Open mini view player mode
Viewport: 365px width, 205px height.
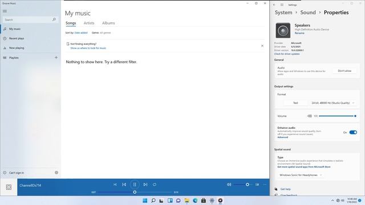[x=257, y=184]
